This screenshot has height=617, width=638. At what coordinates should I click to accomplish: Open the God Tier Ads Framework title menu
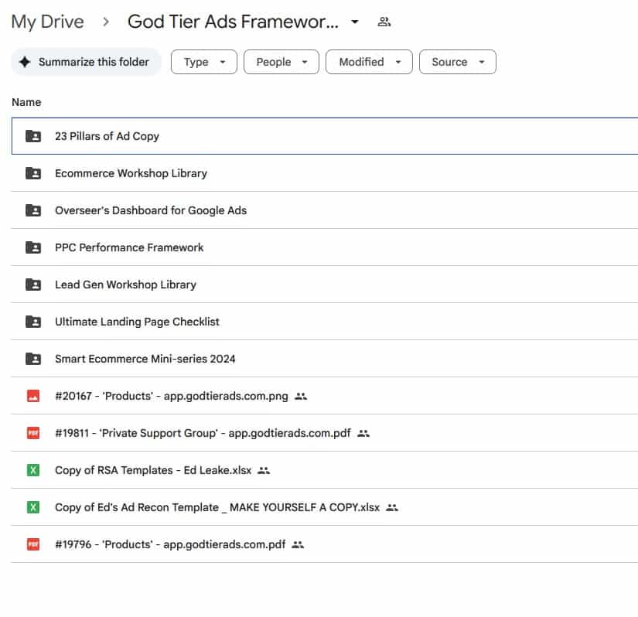pos(353,22)
